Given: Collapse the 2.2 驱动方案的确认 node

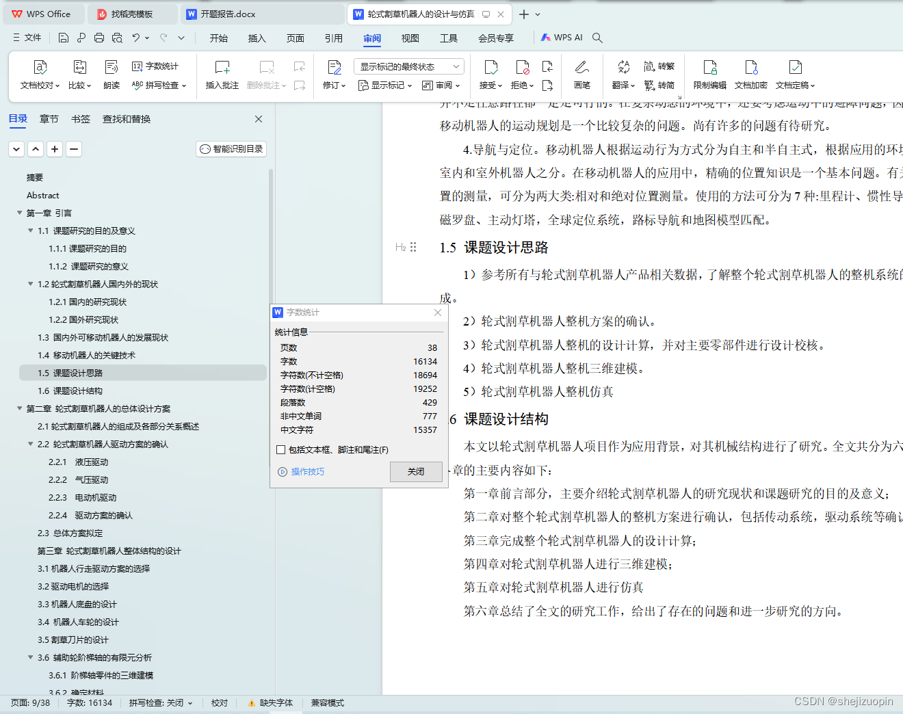Looking at the screenshot, I should point(31,444).
